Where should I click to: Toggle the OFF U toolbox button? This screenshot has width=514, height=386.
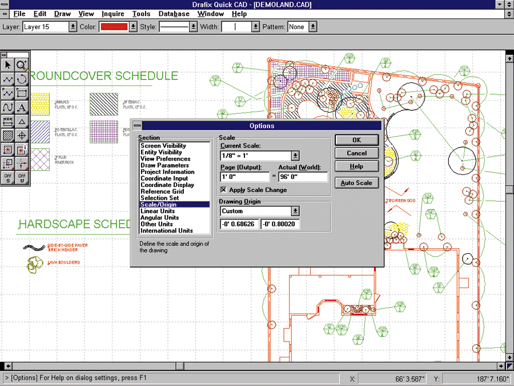(x=22, y=178)
